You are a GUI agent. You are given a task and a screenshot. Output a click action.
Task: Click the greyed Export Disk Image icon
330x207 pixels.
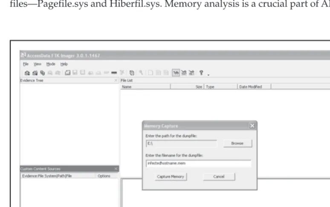(x=75, y=73)
